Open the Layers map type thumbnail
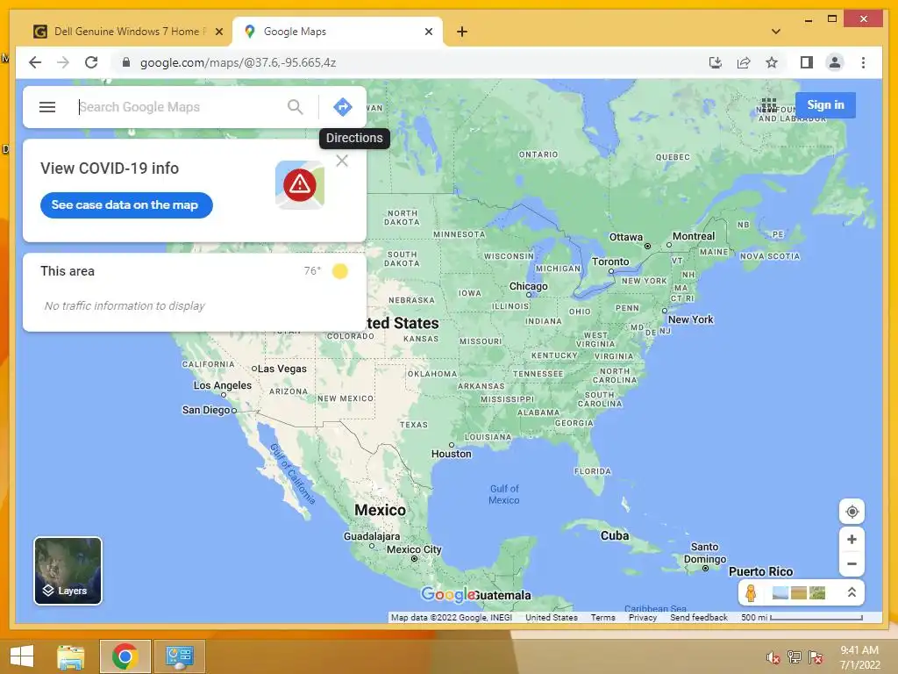 click(x=68, y=570)
